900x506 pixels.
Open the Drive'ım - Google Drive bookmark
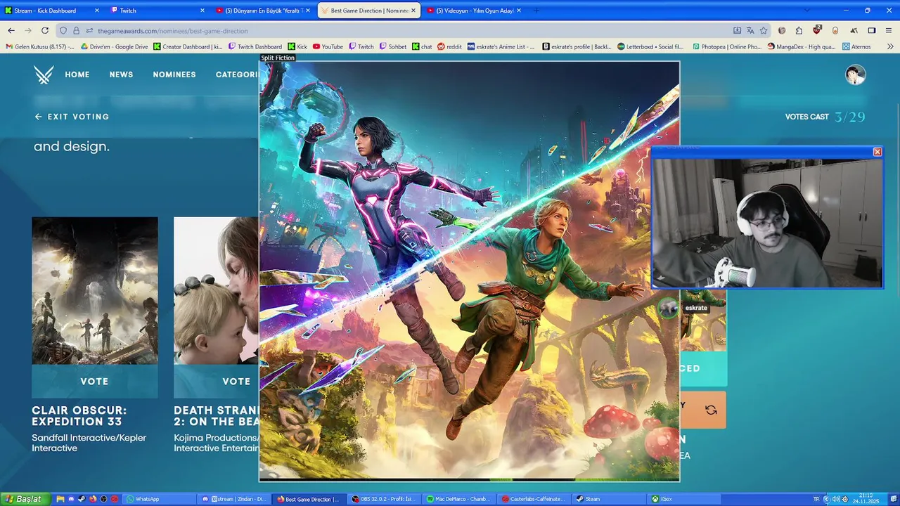pos(115,46)
